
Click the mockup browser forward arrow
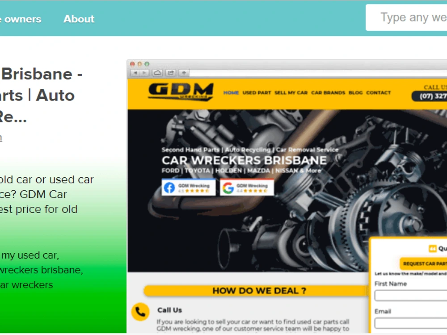click(144, 73)
